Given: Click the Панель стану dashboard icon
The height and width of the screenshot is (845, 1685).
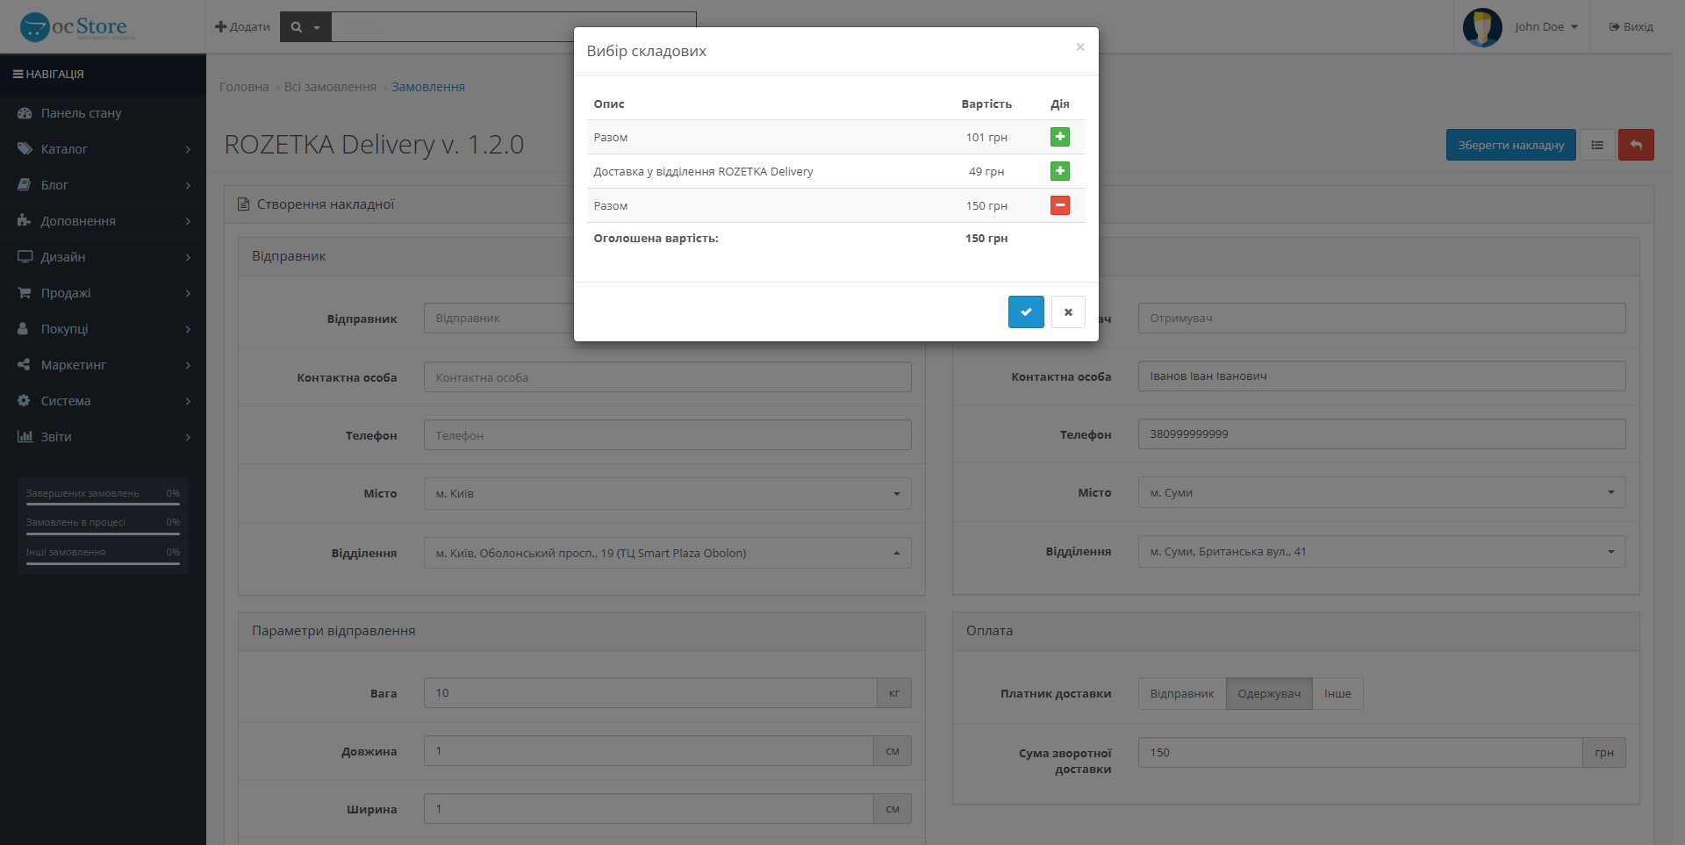Looking at the screenshot, I should tap(25, 113).
